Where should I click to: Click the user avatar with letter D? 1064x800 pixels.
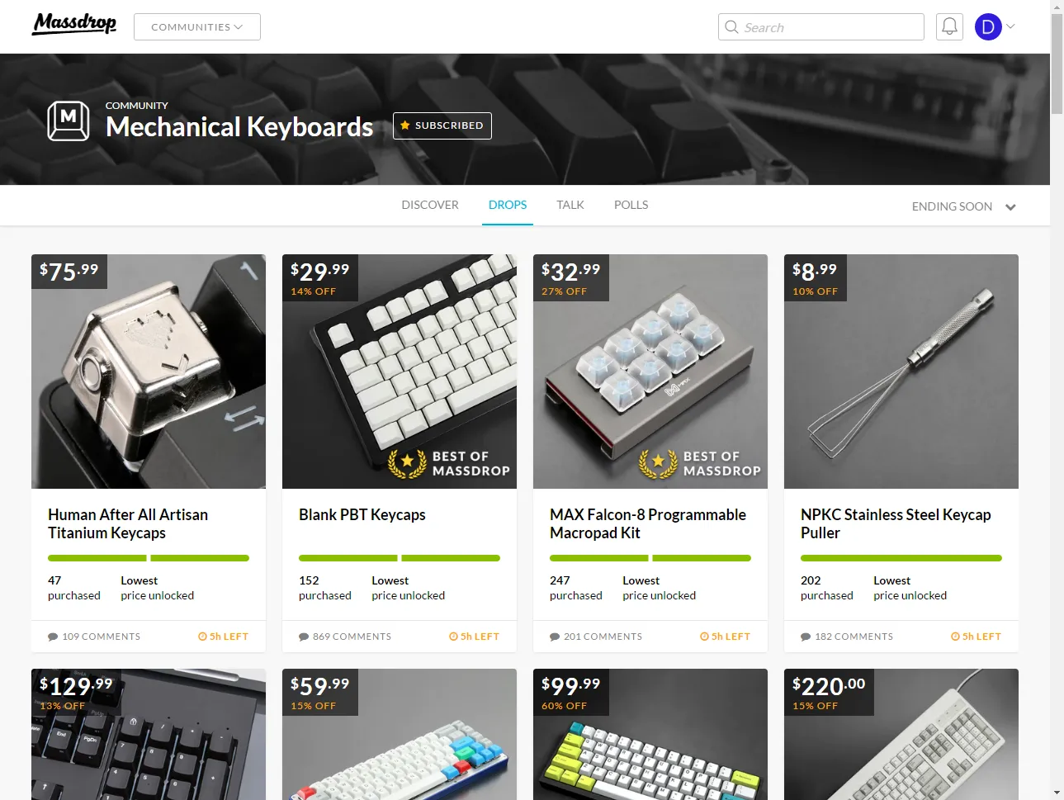988,26
